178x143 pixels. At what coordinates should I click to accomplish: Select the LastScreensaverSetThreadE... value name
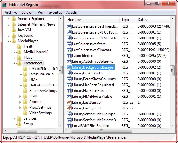(95, 26)
